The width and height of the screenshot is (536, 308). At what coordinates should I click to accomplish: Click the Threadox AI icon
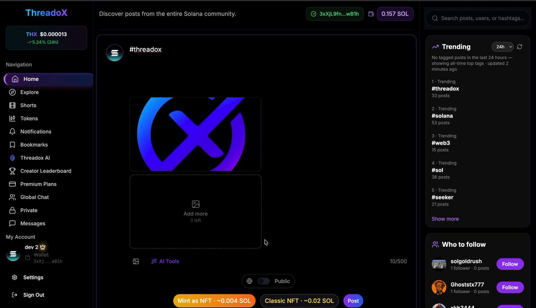coord(12,158)
